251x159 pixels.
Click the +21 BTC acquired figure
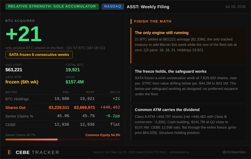pos(24,34)
